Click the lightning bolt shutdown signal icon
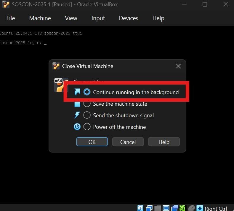 [x=77, y=115]
